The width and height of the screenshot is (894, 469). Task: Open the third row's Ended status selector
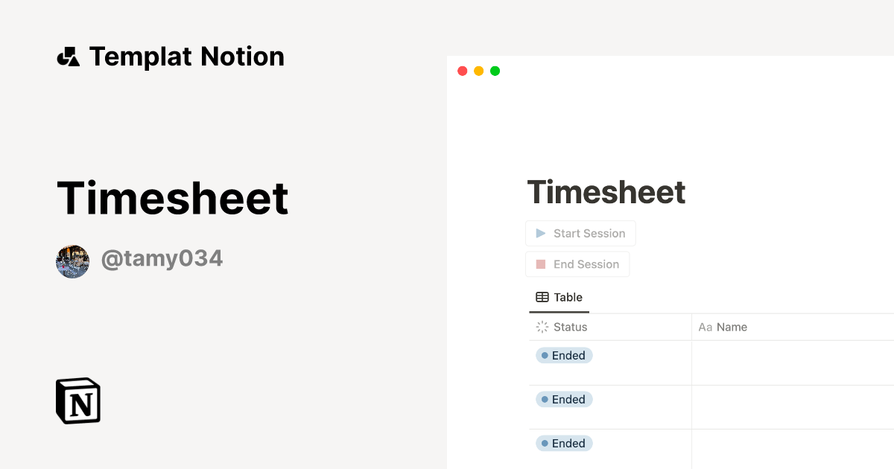click(564, 443)
